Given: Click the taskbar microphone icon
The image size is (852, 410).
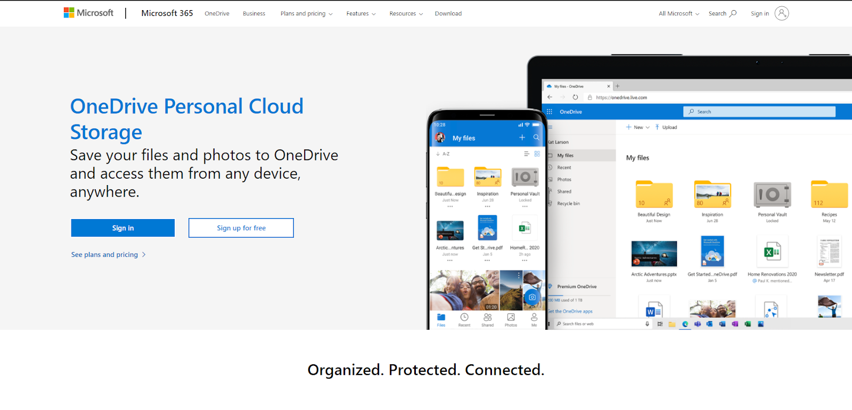Looking at the screenshot, I should click(x=648, y=324).
